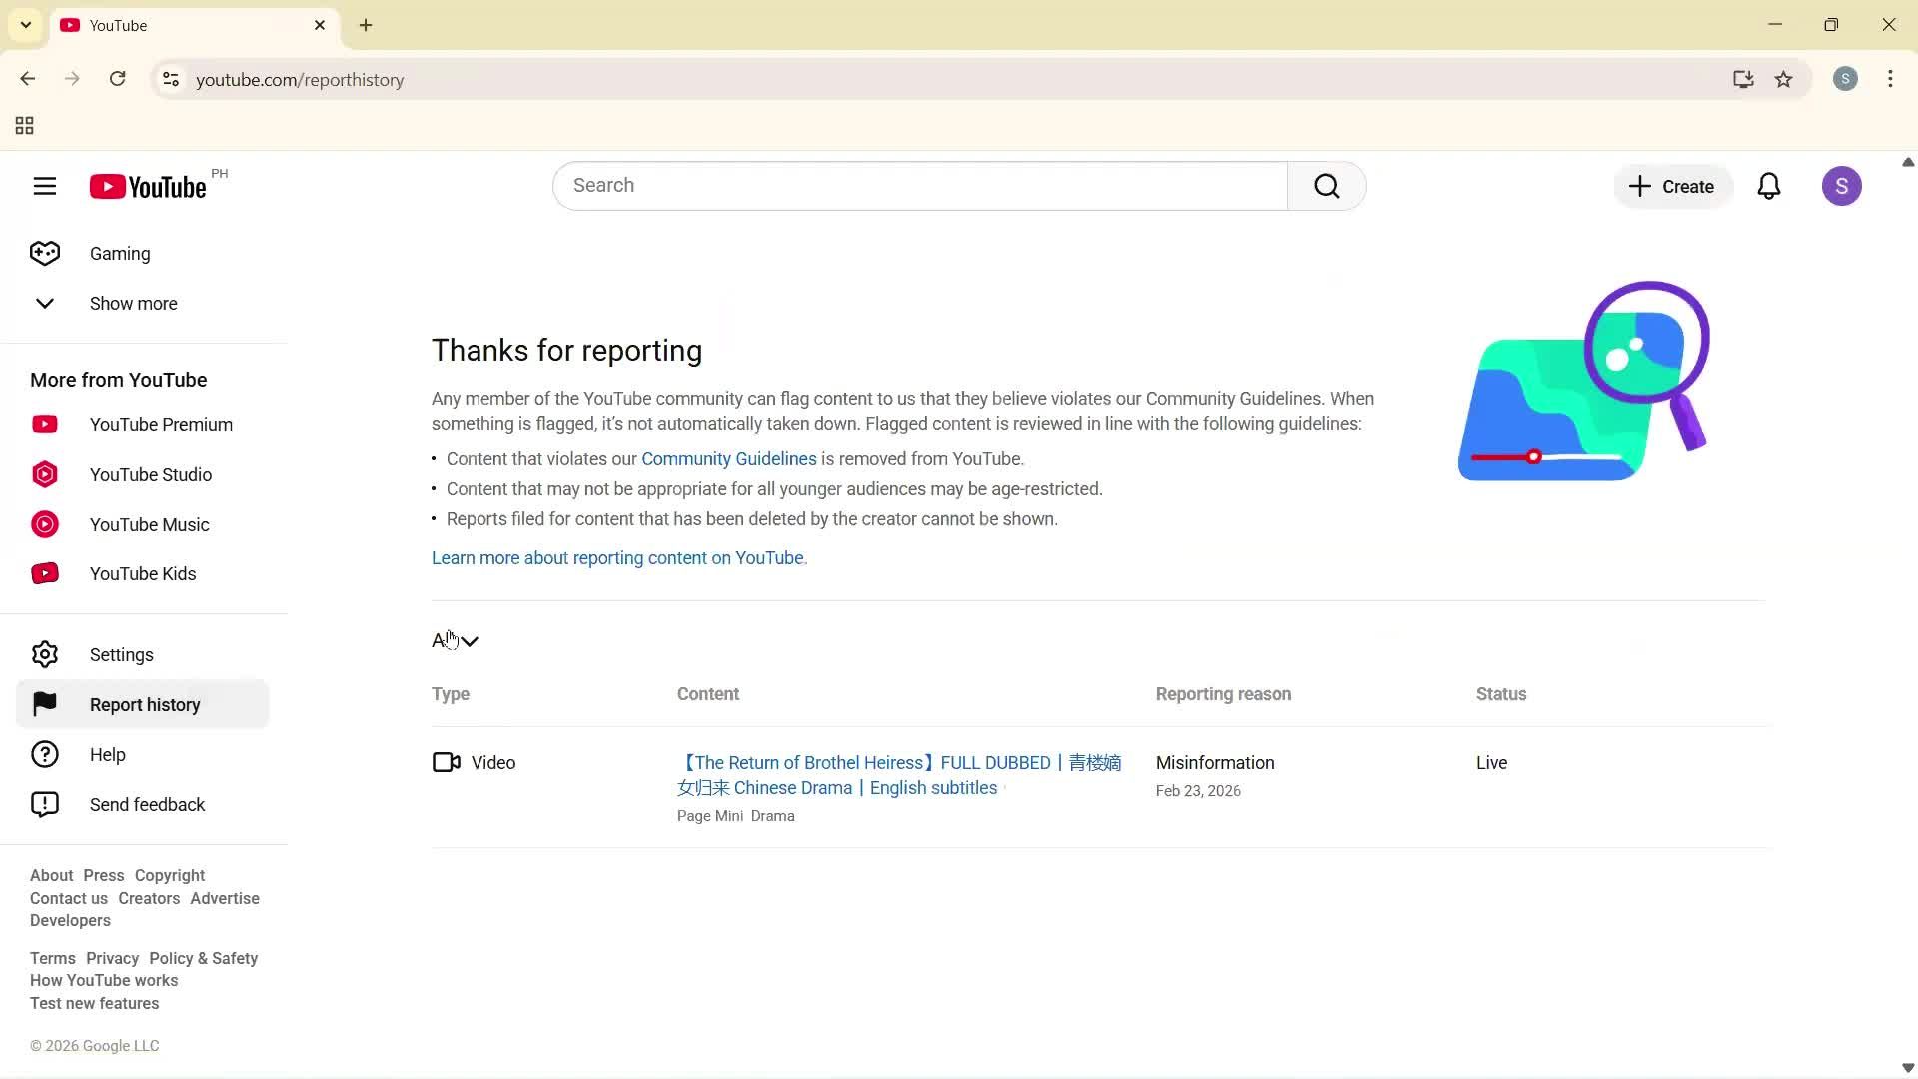Open the Community Guidelines link
The width and height of the screenshot is (1918, 1079).
click(728, 458)
